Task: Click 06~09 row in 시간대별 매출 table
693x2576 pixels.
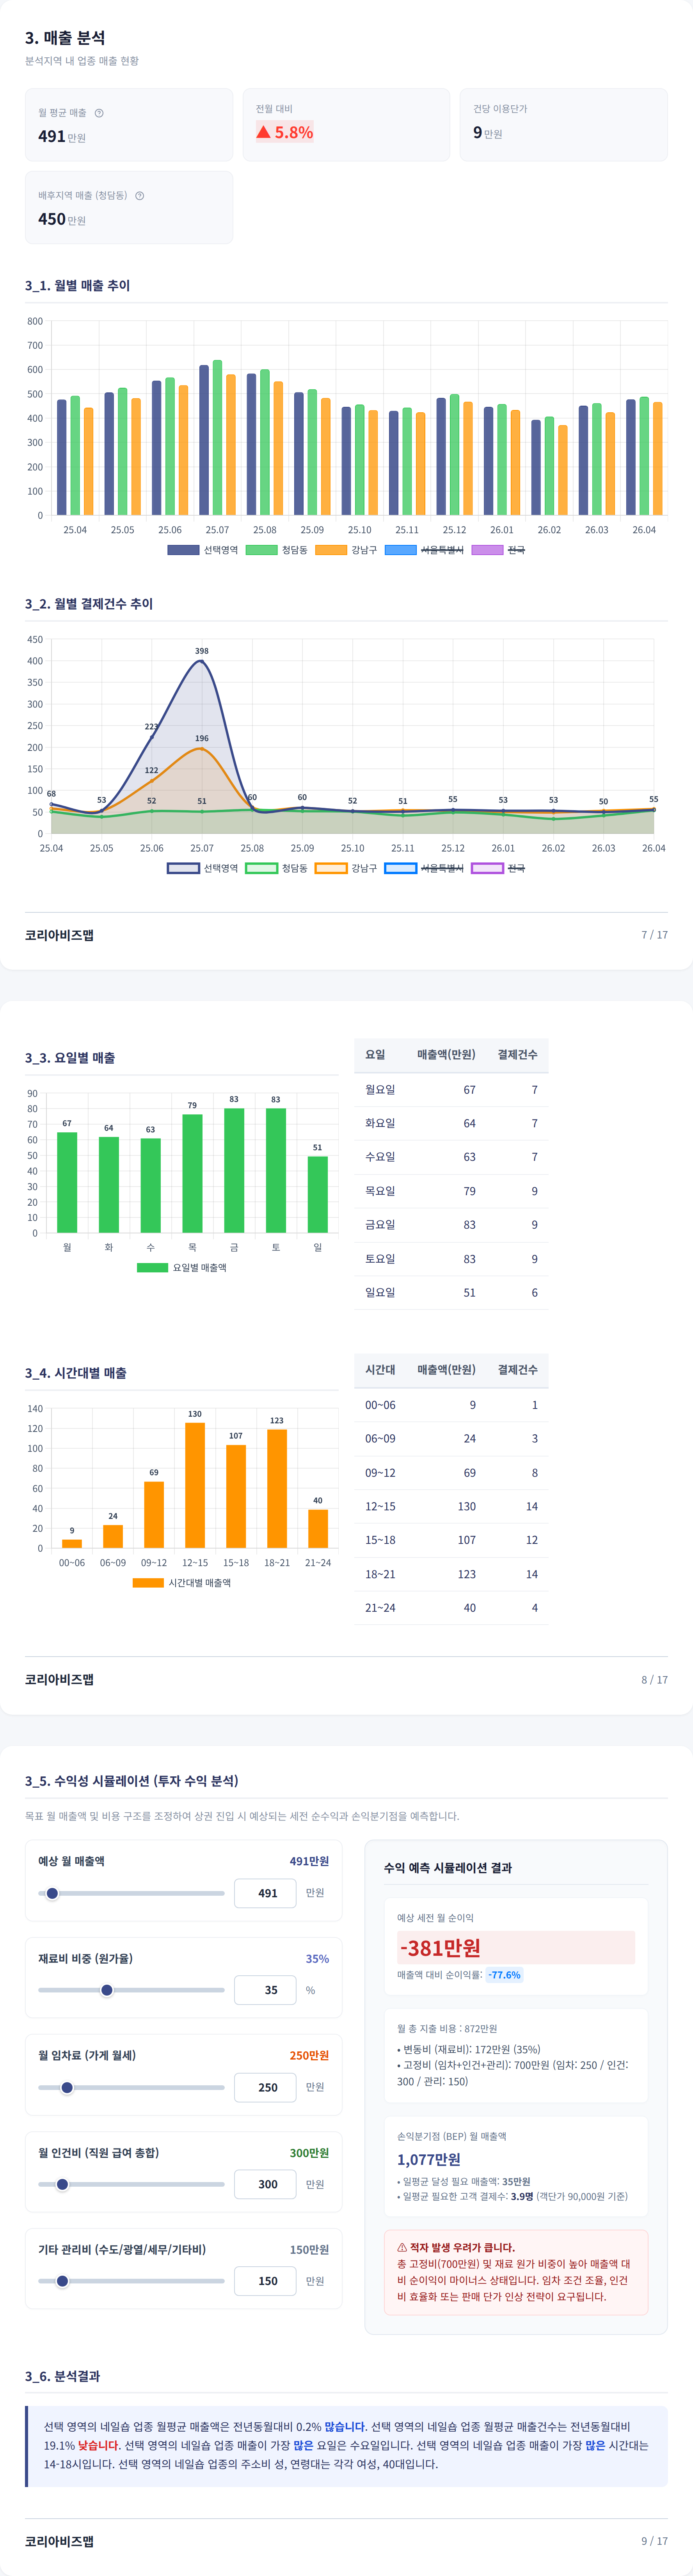Action: point(451,1439)
